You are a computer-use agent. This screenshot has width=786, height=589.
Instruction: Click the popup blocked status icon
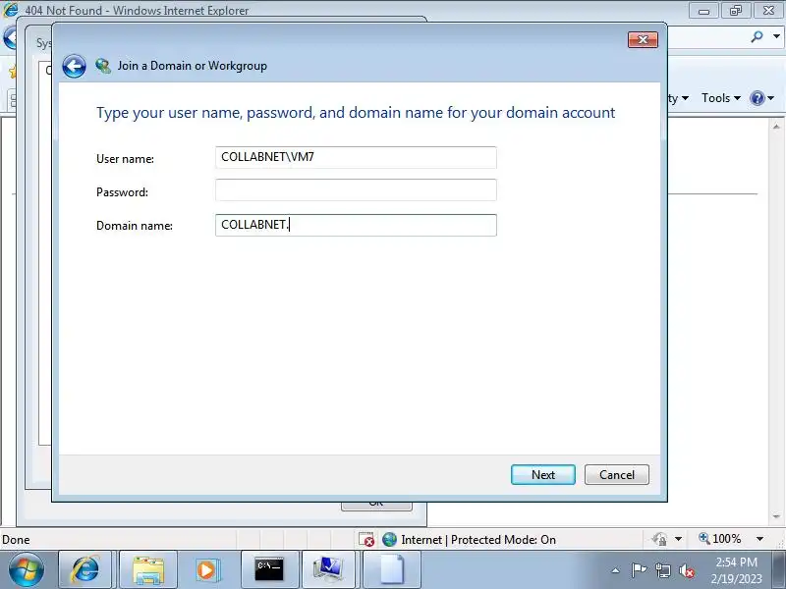click(366, 539)
